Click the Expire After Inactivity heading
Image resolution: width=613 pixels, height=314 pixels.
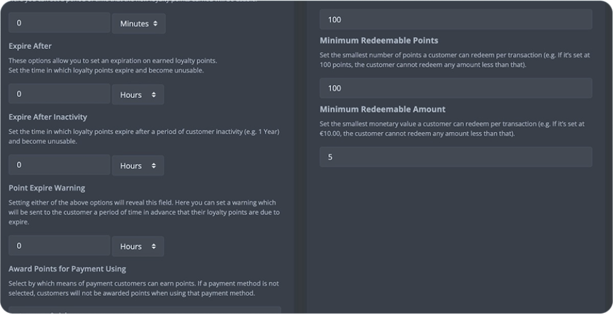click(48, 117)
